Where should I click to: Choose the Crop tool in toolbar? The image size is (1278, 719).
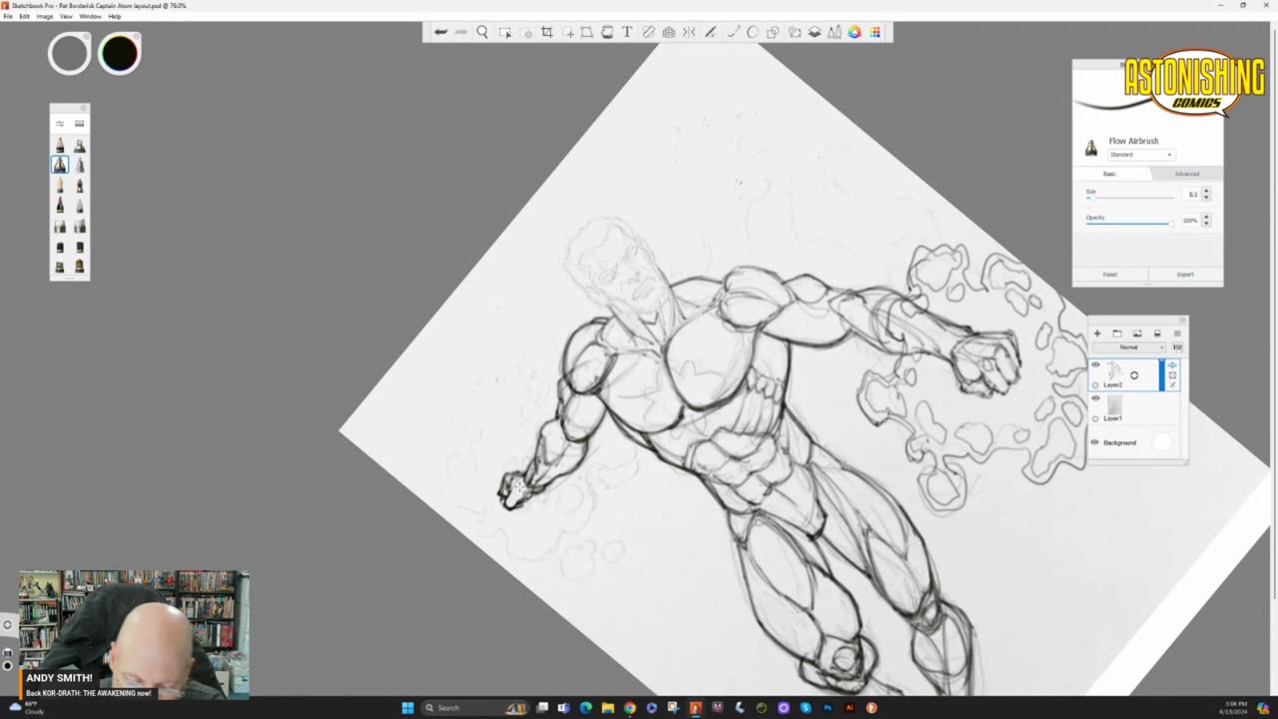547,32
